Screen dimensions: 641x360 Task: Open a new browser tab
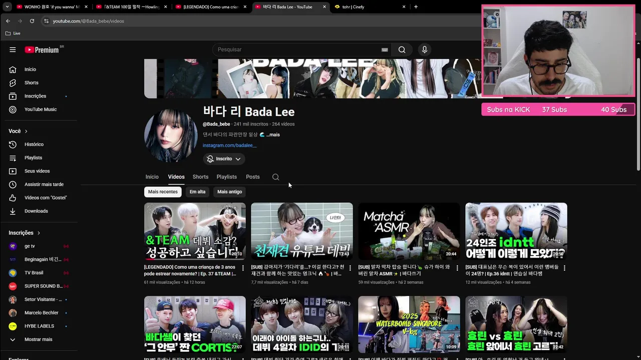click(x=416, y=7)
